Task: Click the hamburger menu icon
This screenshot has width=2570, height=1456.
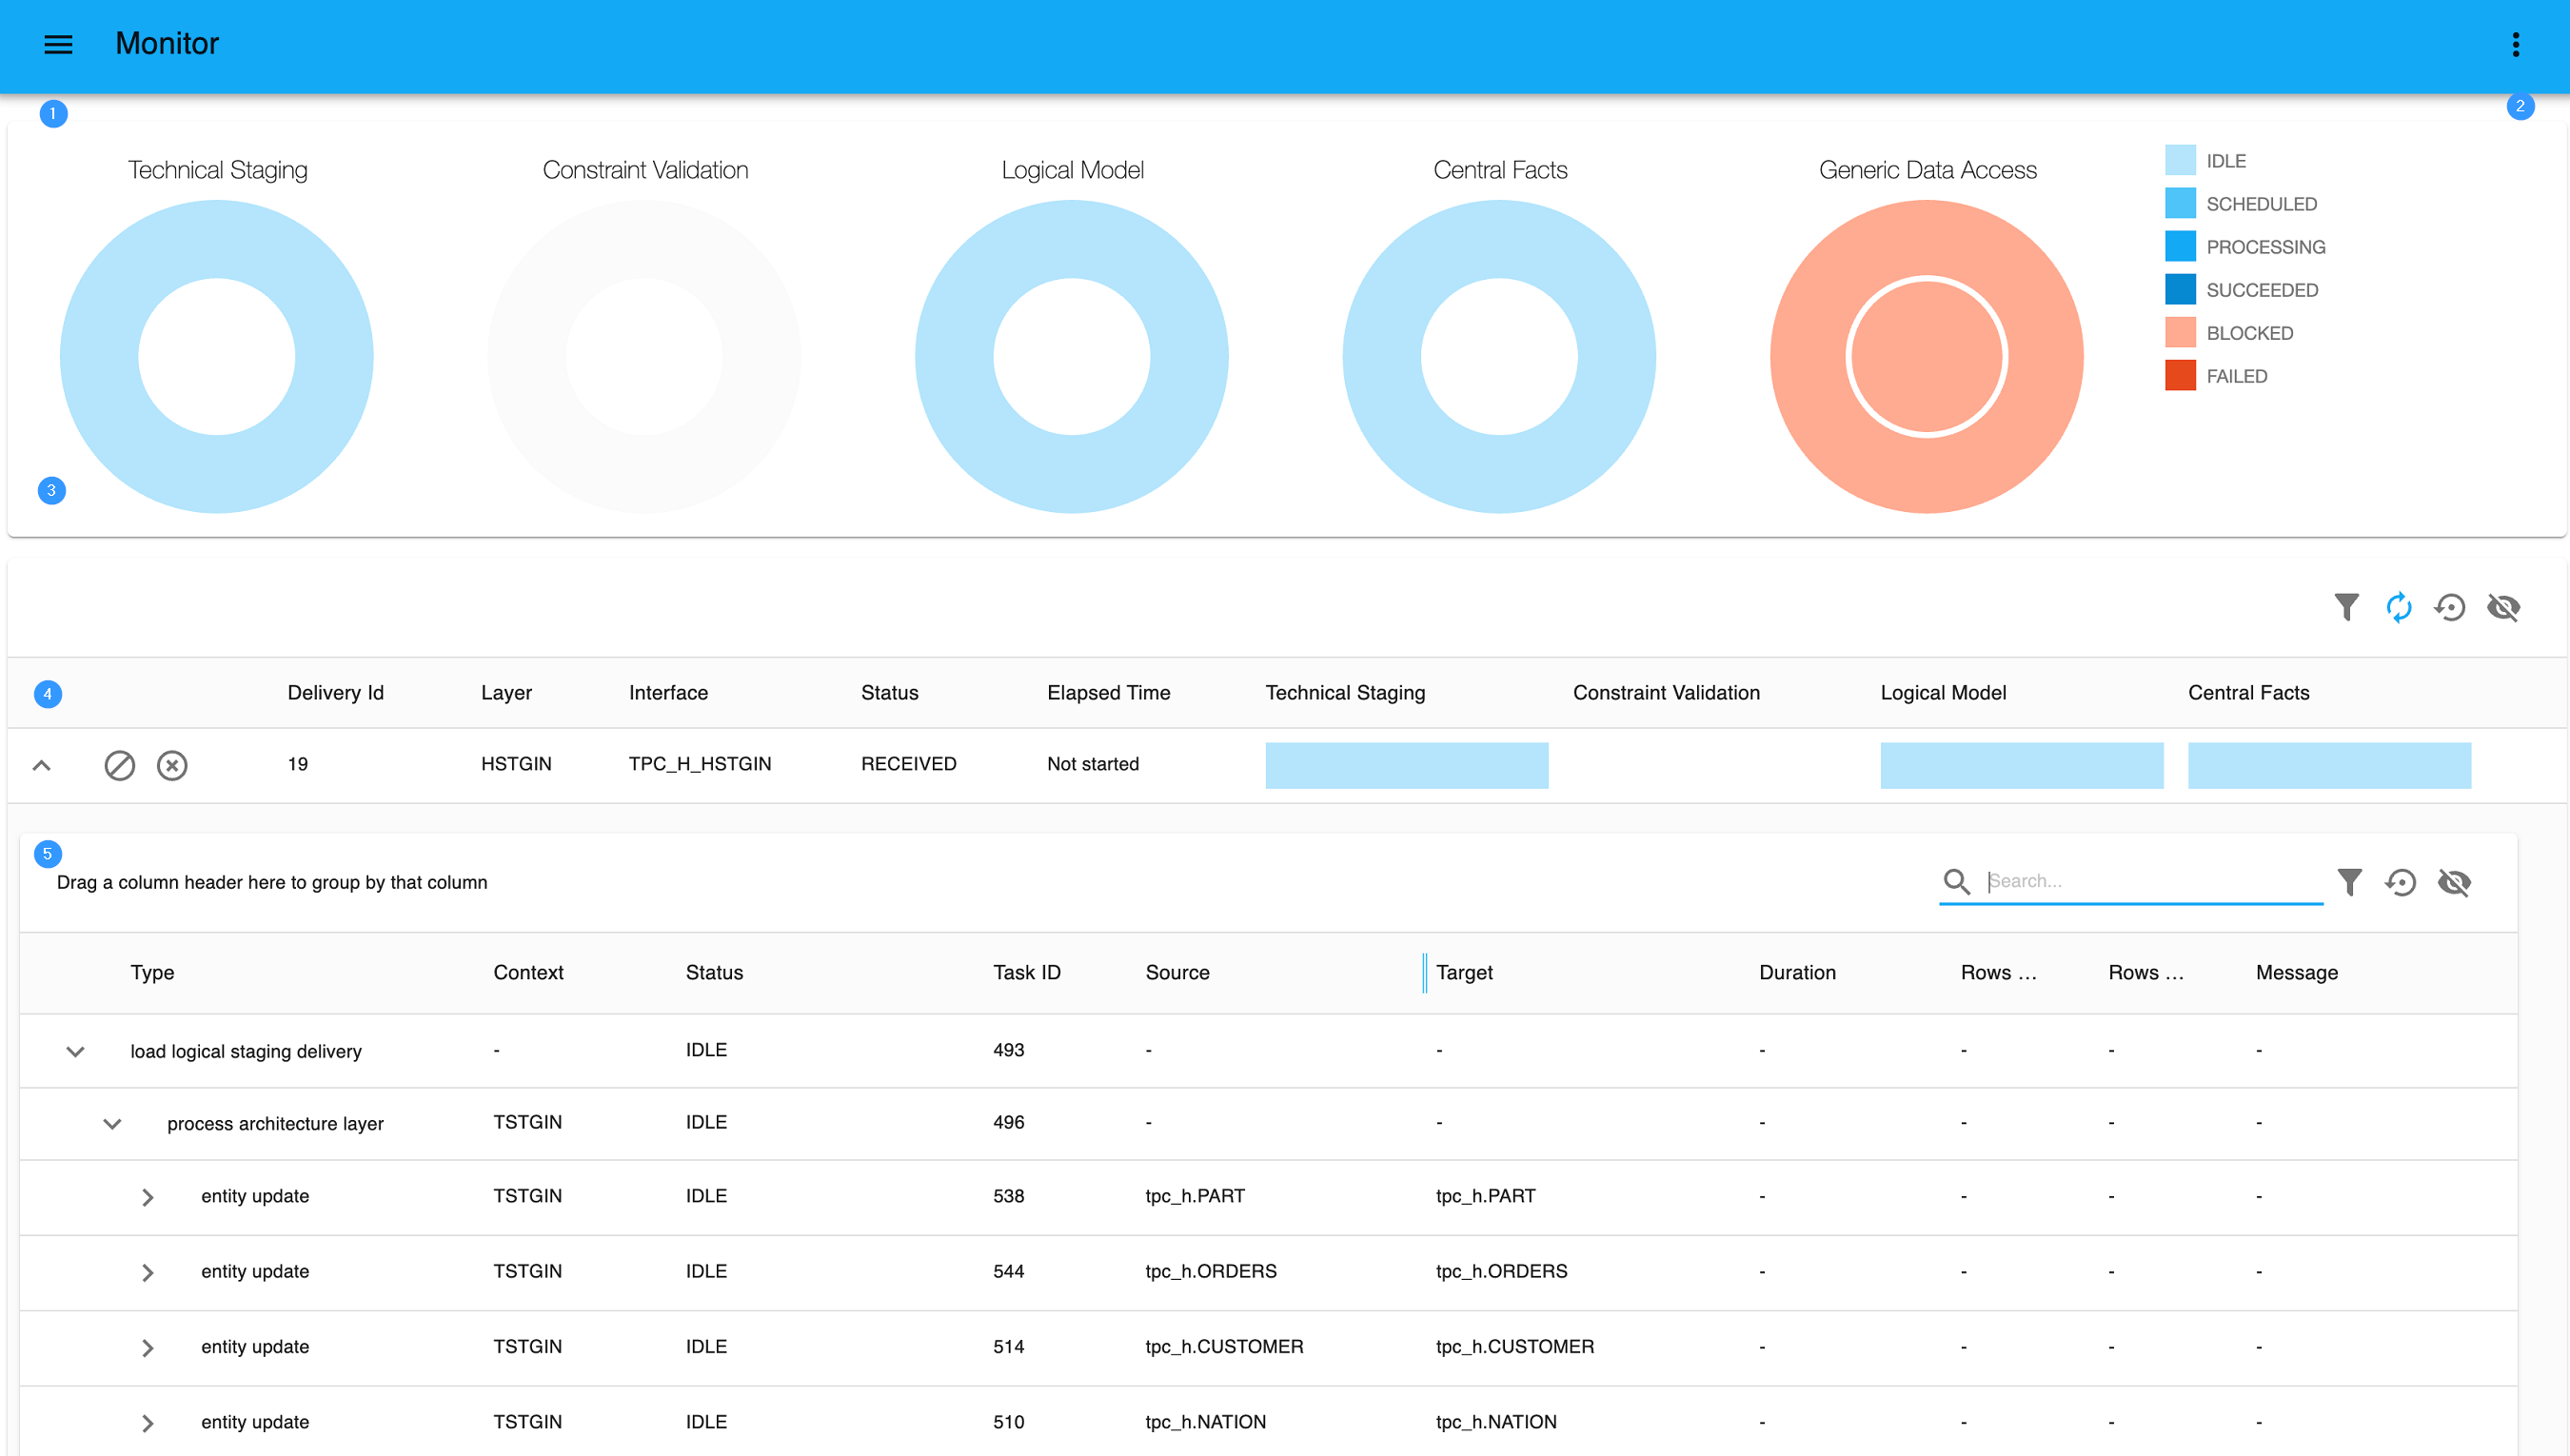Action: click(x=60, y=44)
